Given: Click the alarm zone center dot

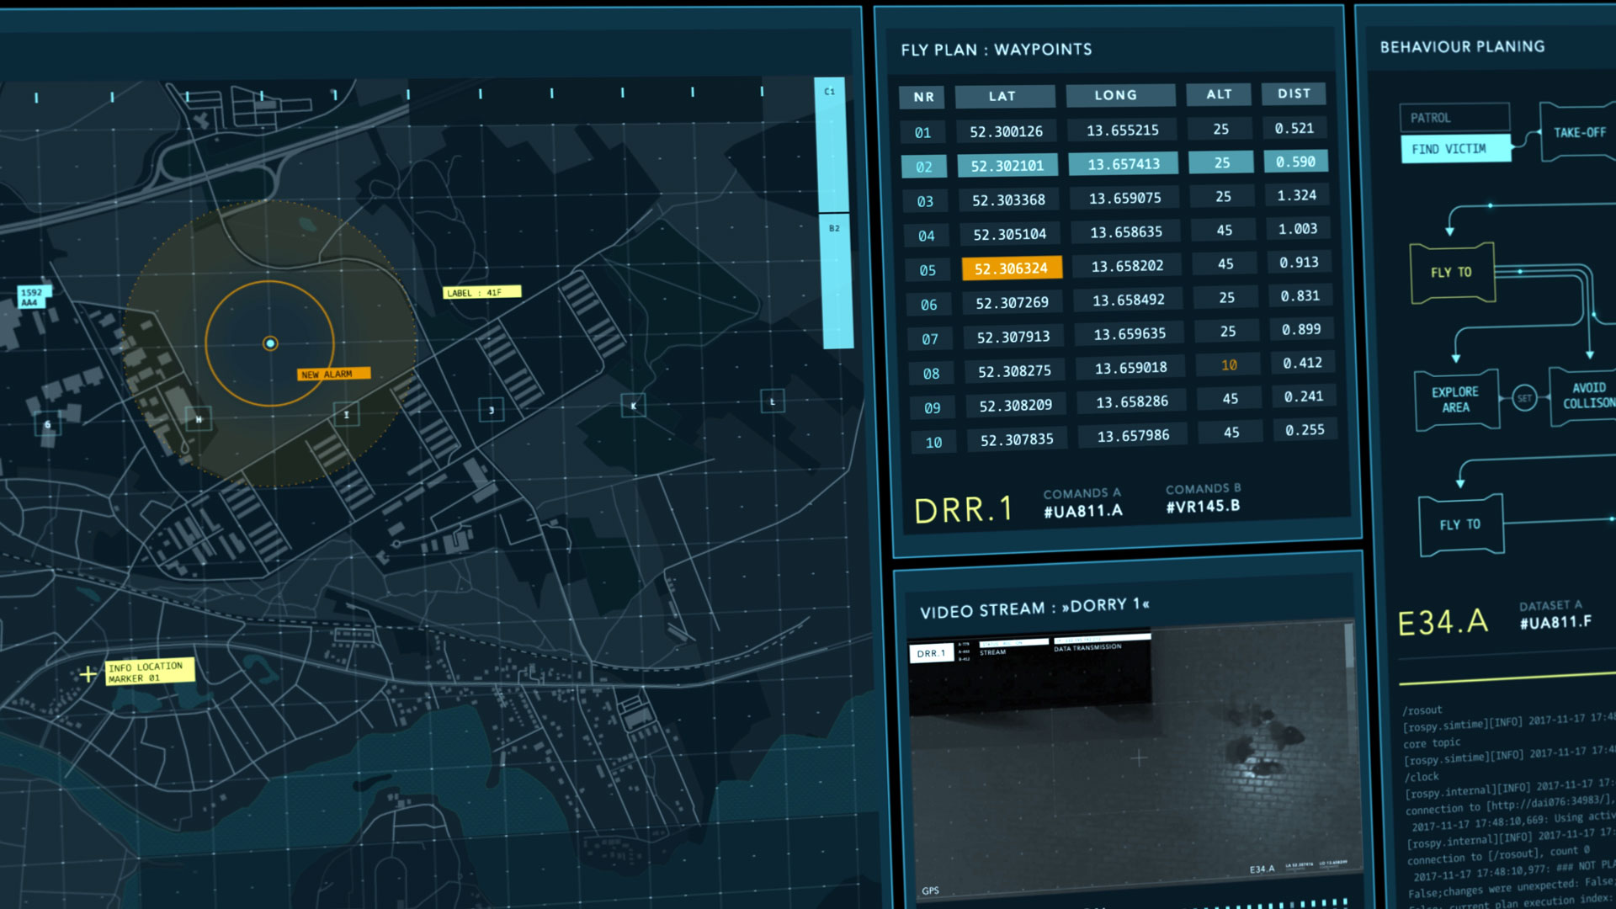Looking at the screenshot, I should [x=270, y=343].
